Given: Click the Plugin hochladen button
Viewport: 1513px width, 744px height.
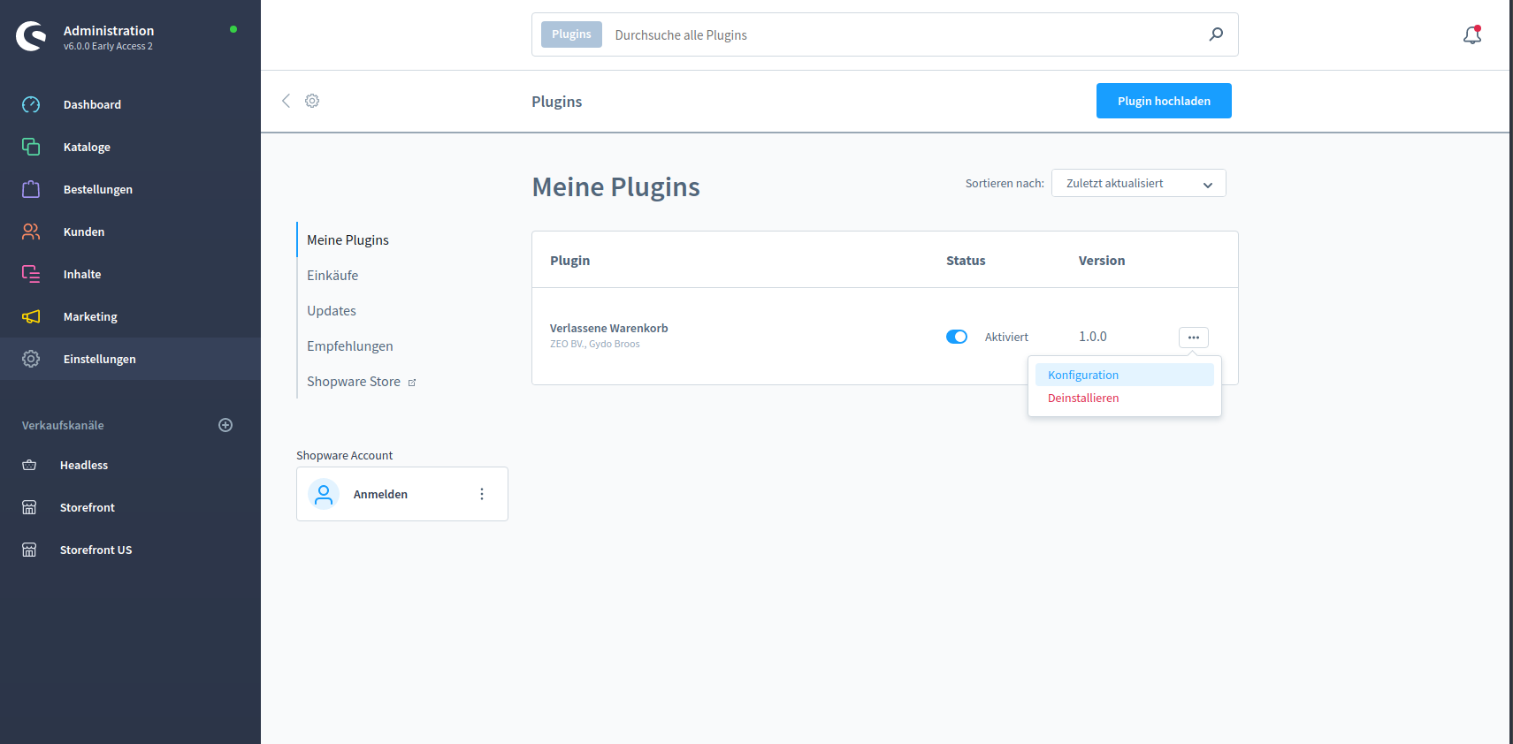Looking at the screenshot, I should (1164, 101).
